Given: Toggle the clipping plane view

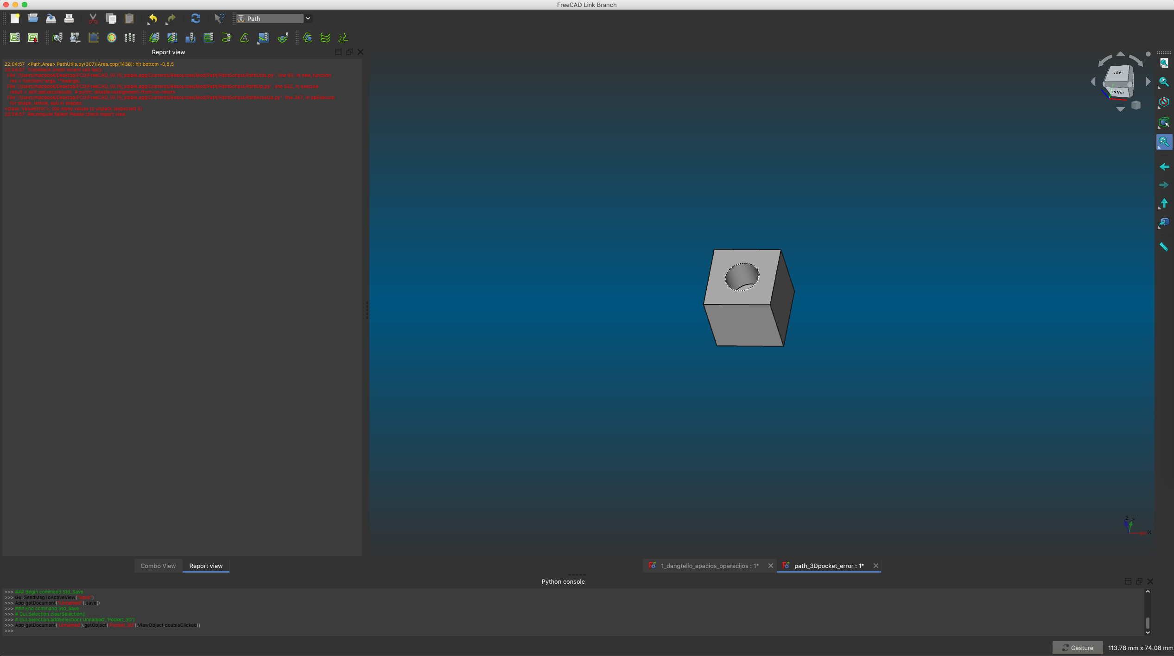Looking at the screenshot, I should pos(1164,101).
